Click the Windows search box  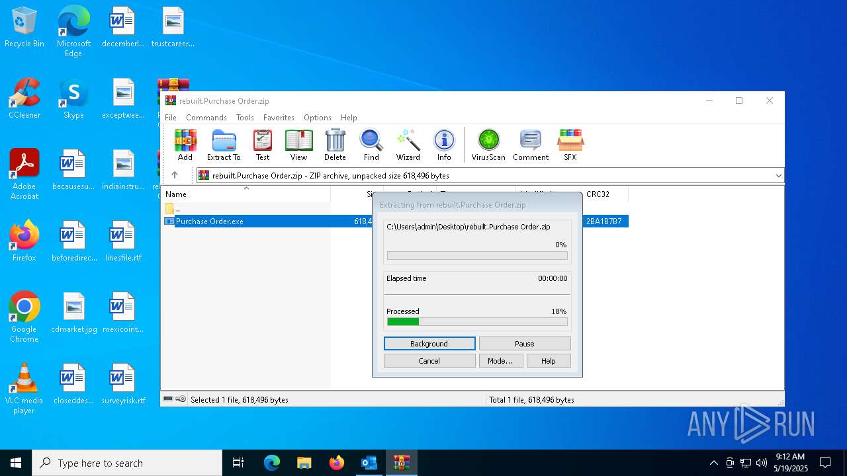[x=127, y=463]
